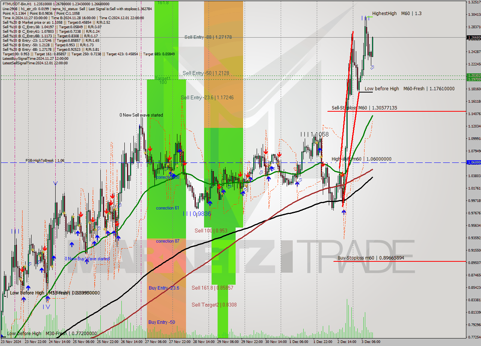Click the '1 Dec 22:00' time axis label

point(324,342)
